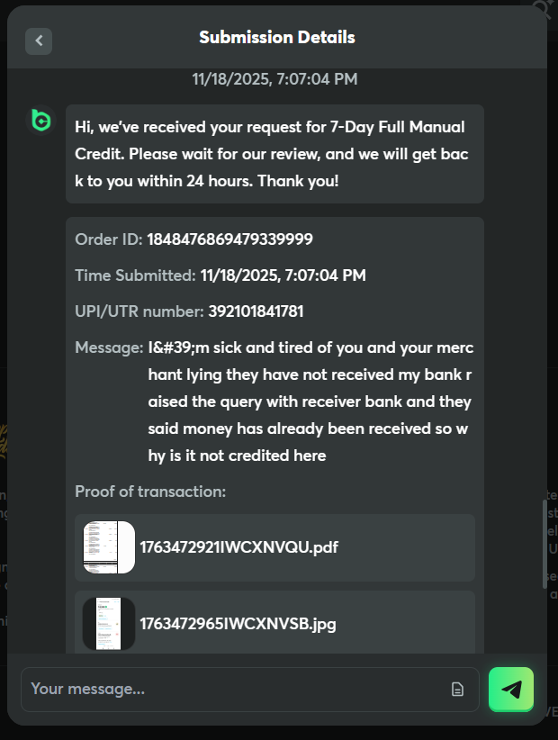The width and height of the screenshot is (558, 740).
Task: Click the back arrow button
Action: (x=39, y=41)
